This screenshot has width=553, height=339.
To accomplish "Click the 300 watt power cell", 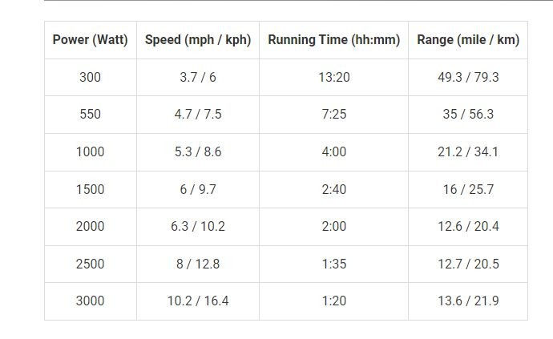I will [x=91, y=77].
